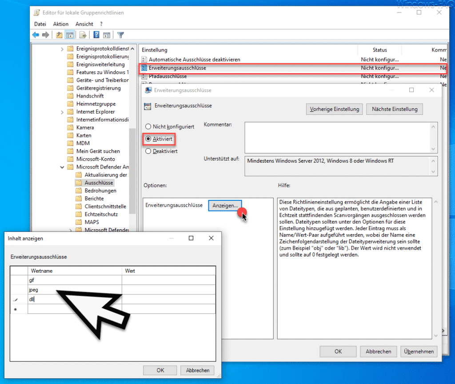Open the Help toolbar icon
The width and height of the screenshot is (455, 384).
96,35
